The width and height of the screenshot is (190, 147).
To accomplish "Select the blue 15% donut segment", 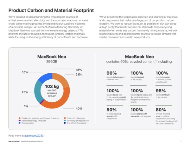I will (45, 78).
